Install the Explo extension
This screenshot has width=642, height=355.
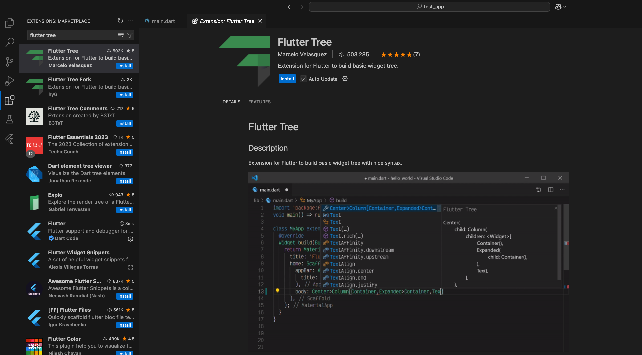click(x=125, y=210)
